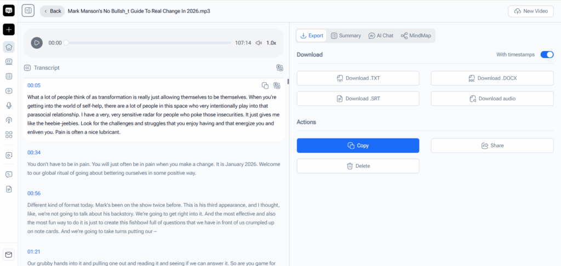Click the 00:00 current time label

(55, 43)
